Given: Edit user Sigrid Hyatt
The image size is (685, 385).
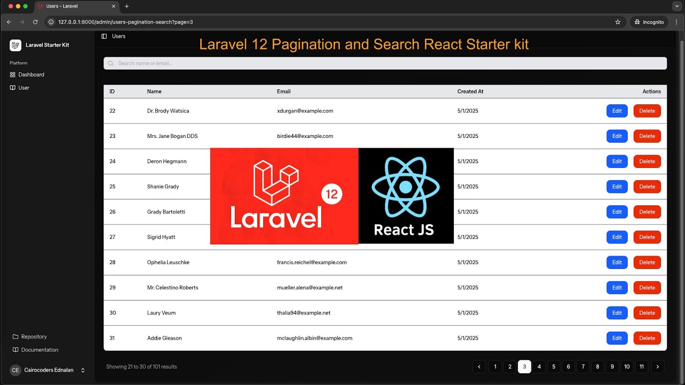Looking at the screenshot, I should click(617, 237).
